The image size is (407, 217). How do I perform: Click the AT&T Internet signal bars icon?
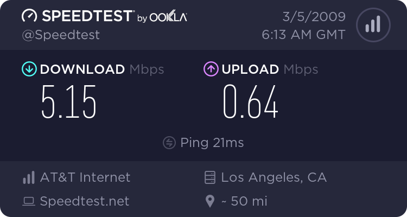28,177
